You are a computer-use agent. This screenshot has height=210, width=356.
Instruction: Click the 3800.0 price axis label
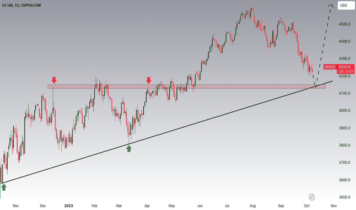(345, 145)
